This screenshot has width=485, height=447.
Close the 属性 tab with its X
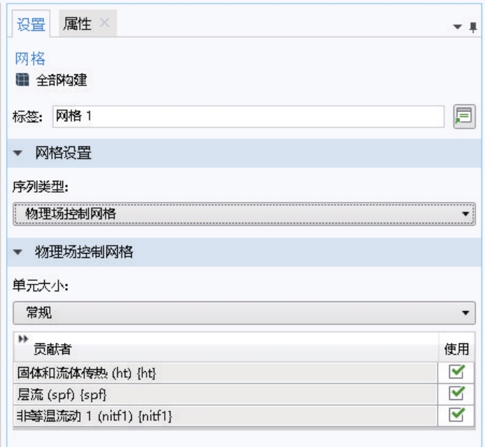103,24
